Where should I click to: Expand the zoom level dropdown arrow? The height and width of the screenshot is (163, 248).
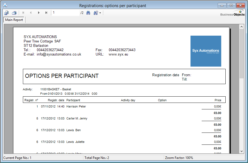(100, 13)
